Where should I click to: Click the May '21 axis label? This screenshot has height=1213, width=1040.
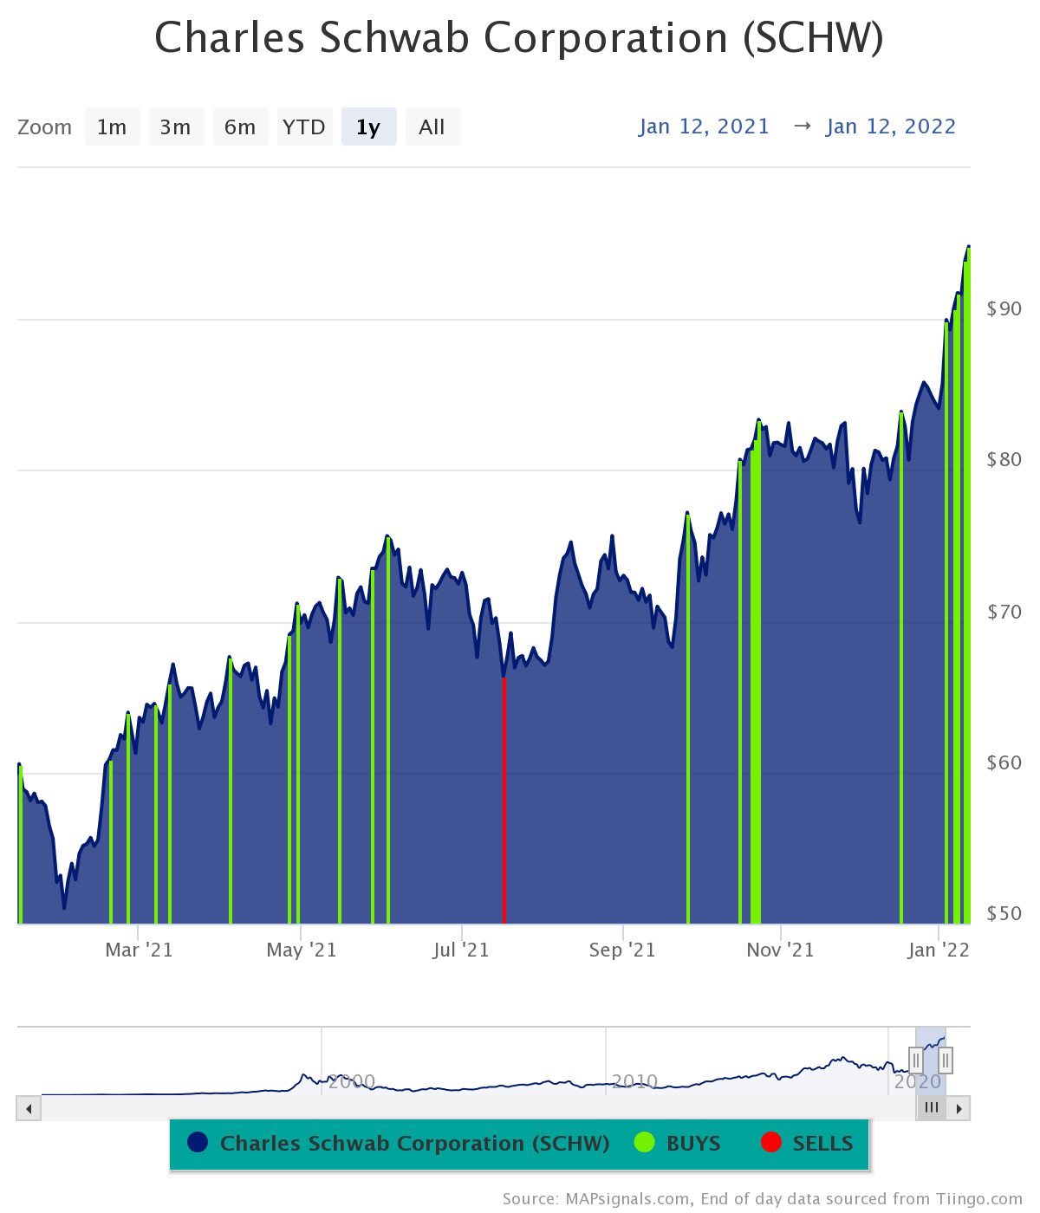coord(301,950)
